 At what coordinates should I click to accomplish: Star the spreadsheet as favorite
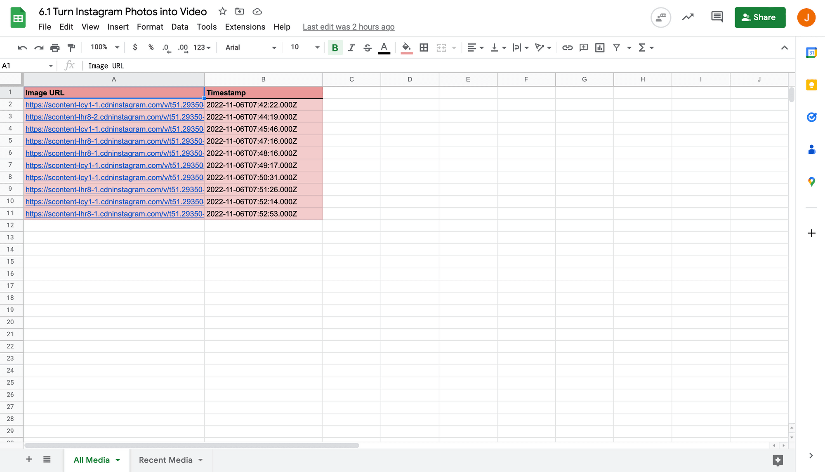[222, 12]
